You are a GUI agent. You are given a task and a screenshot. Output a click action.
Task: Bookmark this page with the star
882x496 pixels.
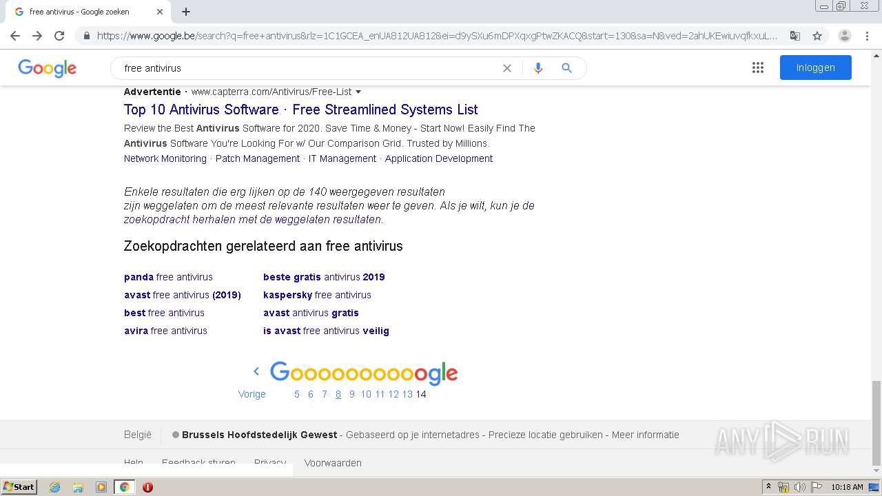(x=817, y=36)
